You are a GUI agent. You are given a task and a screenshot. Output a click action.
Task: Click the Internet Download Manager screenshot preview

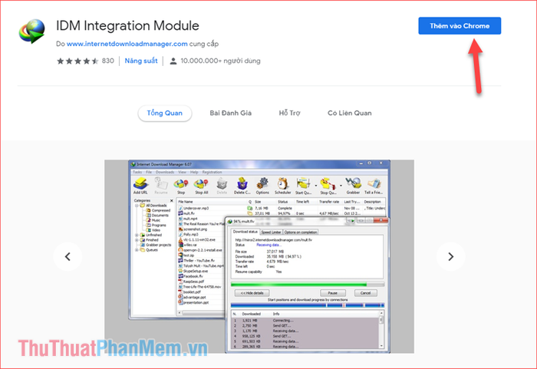[259, 257]
